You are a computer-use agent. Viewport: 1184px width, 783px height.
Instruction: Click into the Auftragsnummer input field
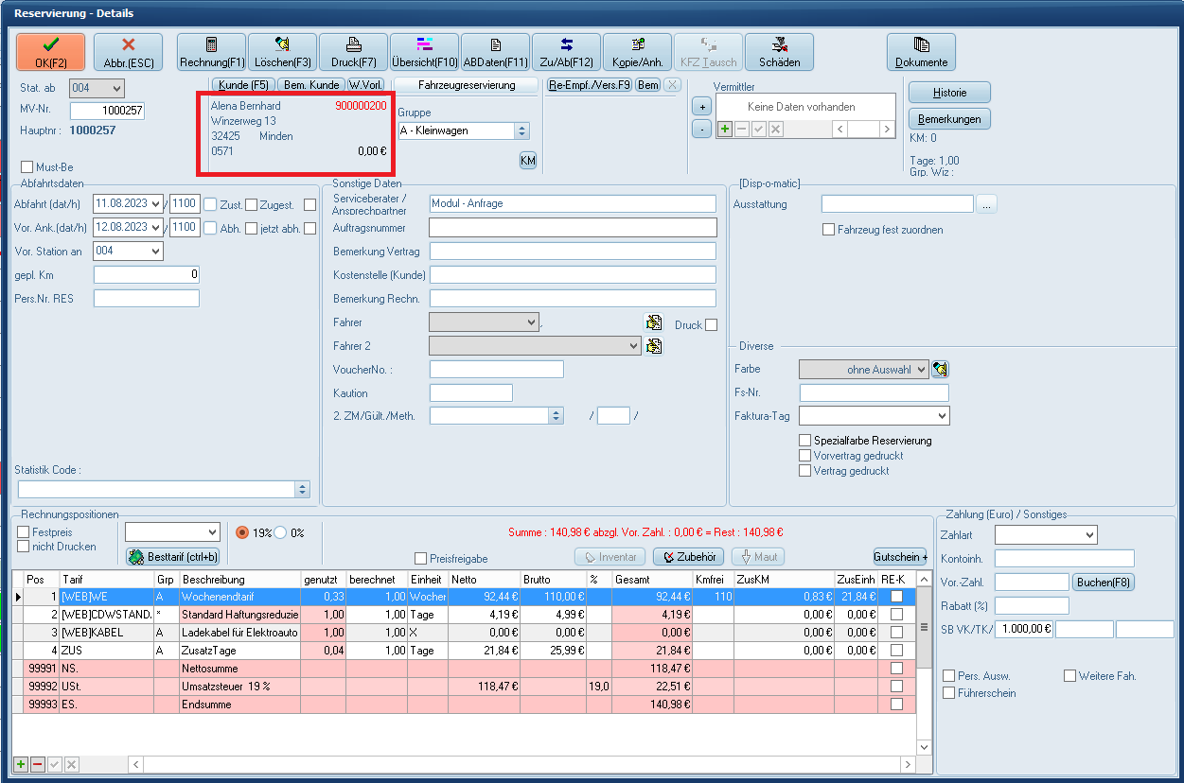point(573,228)
